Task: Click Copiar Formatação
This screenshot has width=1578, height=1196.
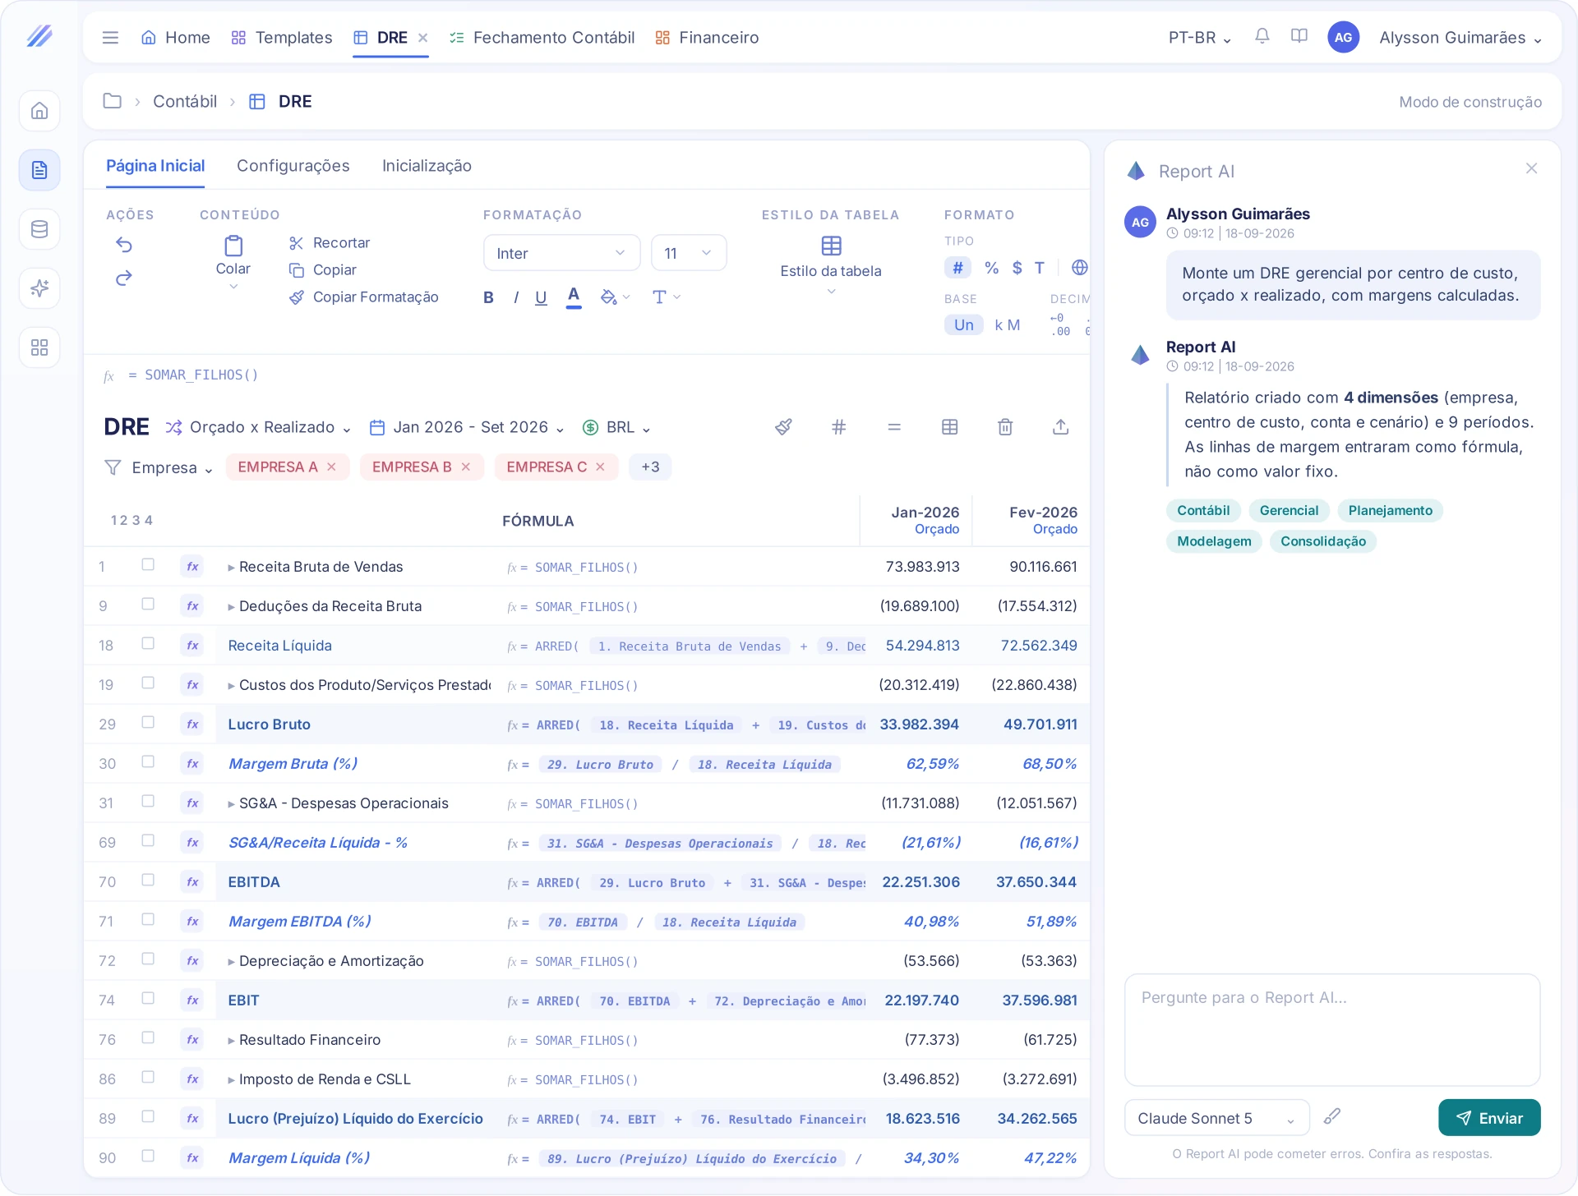Action: (364, 297)
